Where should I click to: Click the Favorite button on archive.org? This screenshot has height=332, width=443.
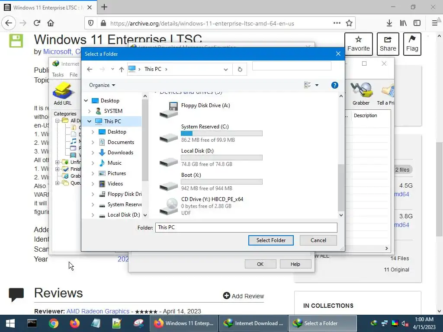[359, 44]
